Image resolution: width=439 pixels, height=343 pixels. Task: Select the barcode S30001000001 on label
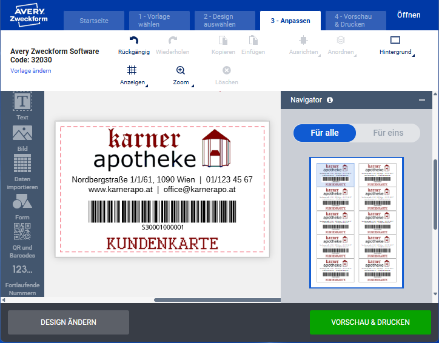tap(163, 215)
